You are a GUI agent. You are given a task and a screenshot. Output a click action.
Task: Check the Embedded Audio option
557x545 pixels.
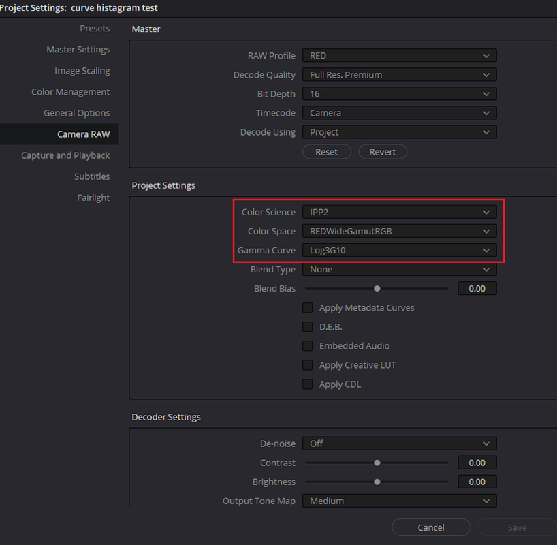click(308, 346)
